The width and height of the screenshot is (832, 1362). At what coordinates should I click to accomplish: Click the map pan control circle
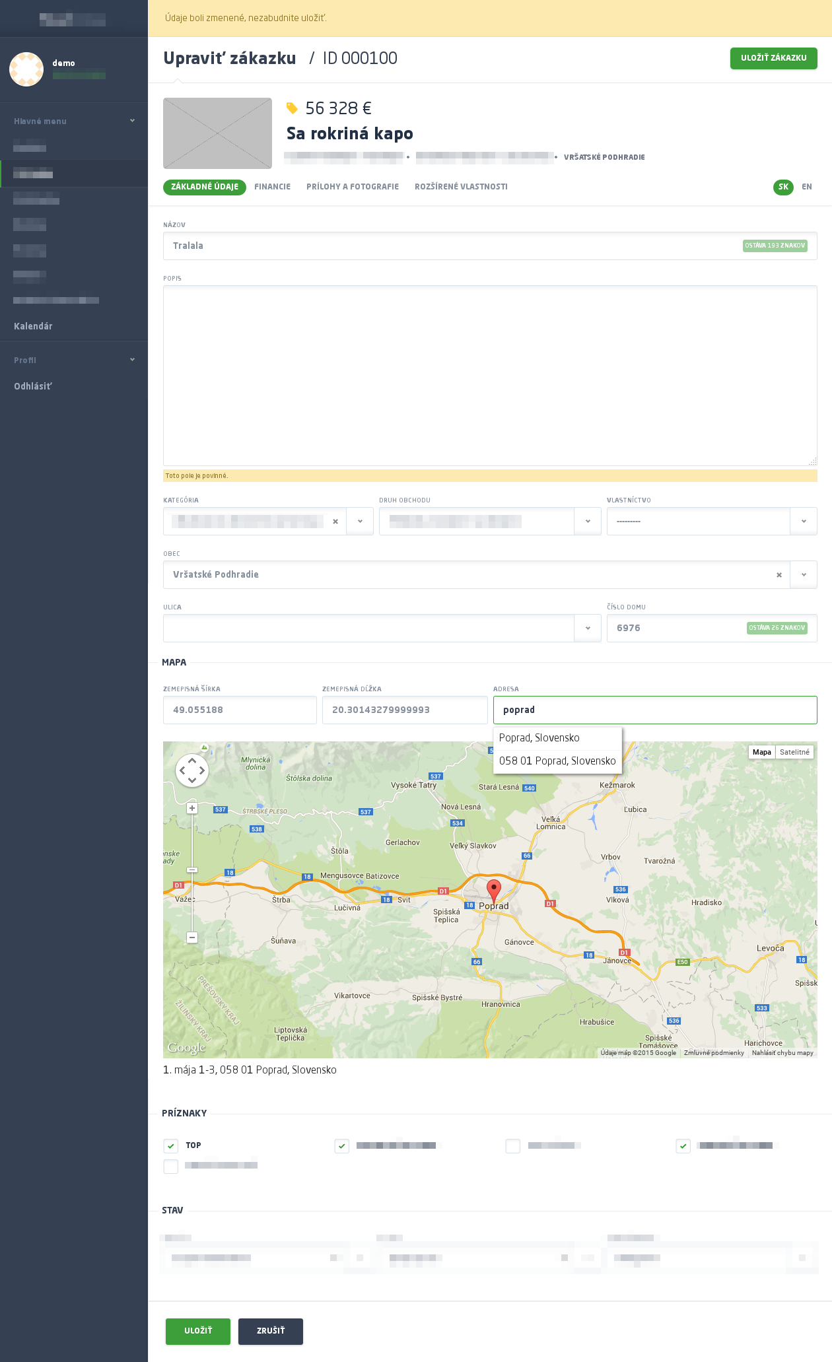click(192, 770)
